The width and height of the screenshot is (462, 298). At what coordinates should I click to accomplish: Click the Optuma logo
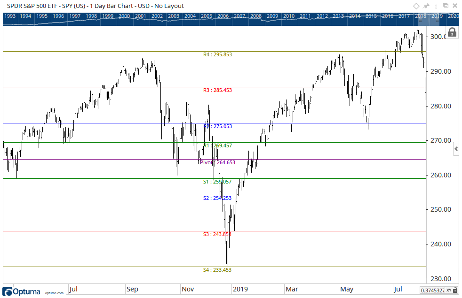click(22, 291)
